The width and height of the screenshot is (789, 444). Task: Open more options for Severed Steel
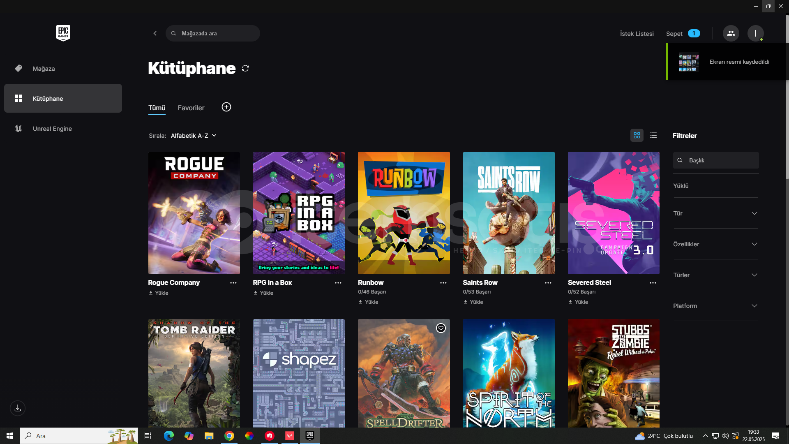pyautogui.click(x=653, y=283)
